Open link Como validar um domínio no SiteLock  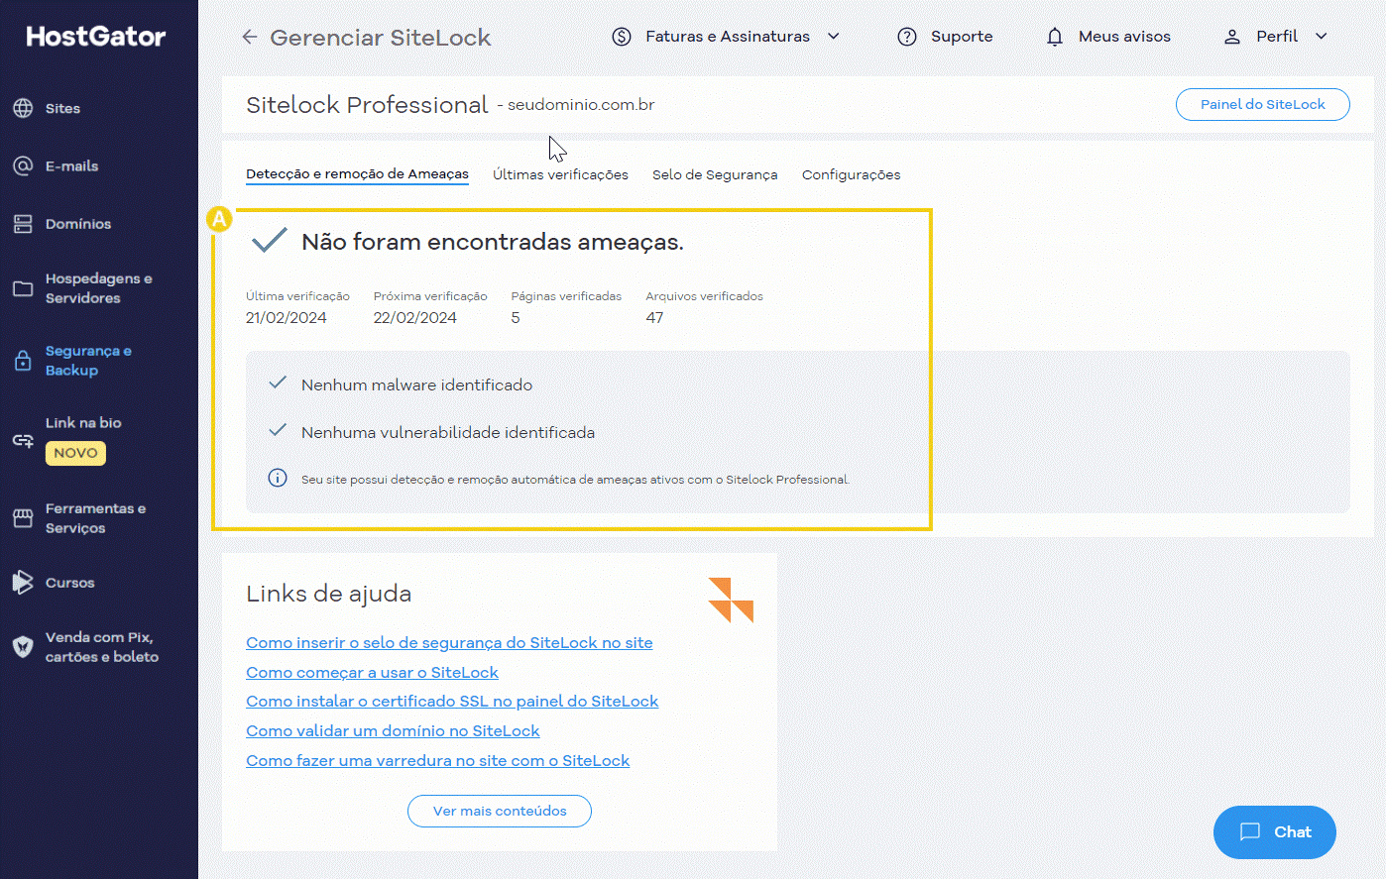pos(393,730)
